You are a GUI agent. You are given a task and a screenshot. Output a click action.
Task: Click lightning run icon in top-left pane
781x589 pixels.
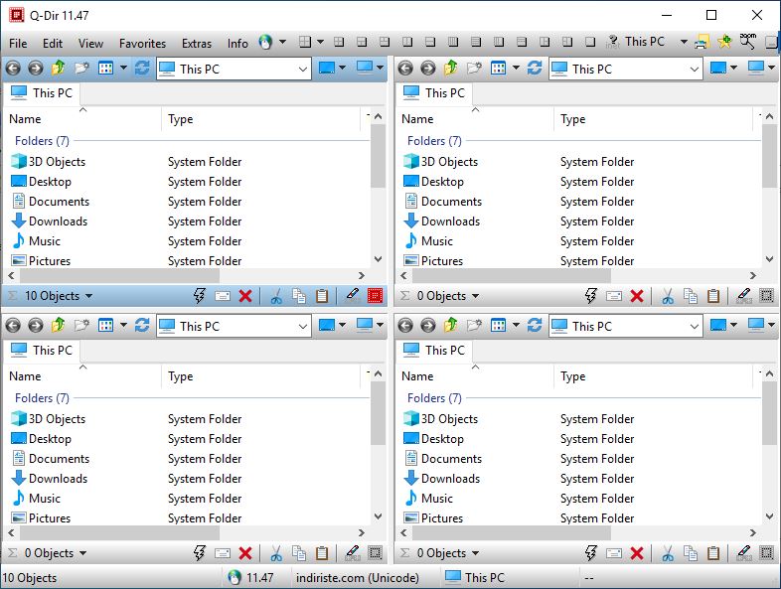click(x=200, y=296)
